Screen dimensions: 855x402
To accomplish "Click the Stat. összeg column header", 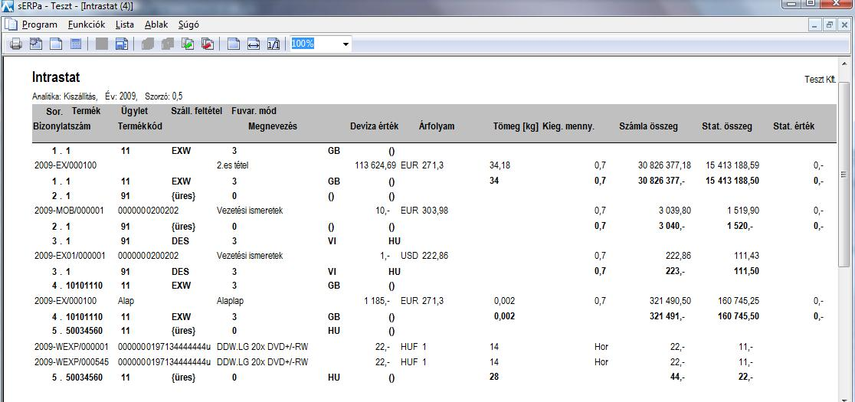I will 727,126.
